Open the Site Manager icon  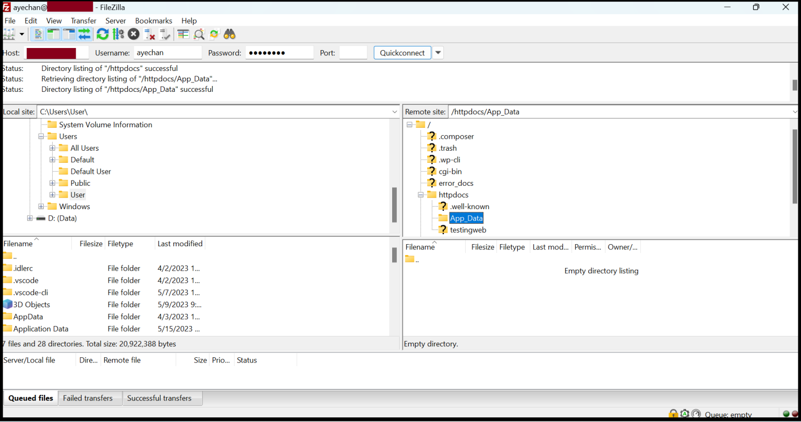pyautogui.click(x=9, y=34)
